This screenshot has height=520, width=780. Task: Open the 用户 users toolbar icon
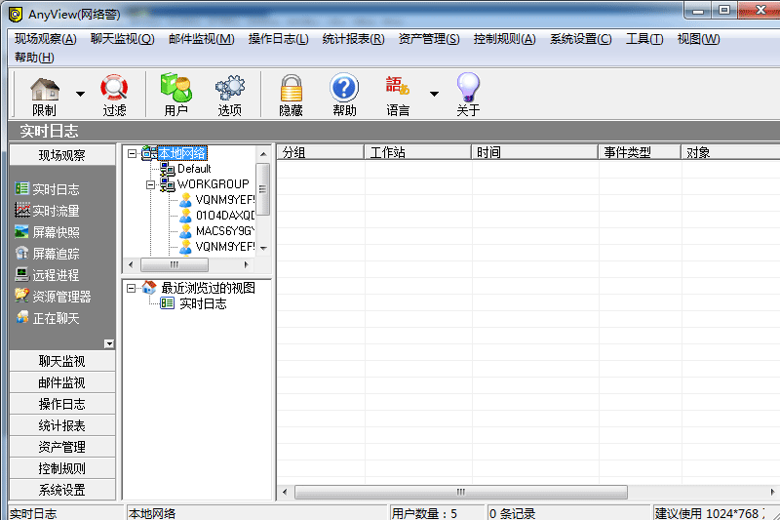point(176,95)
